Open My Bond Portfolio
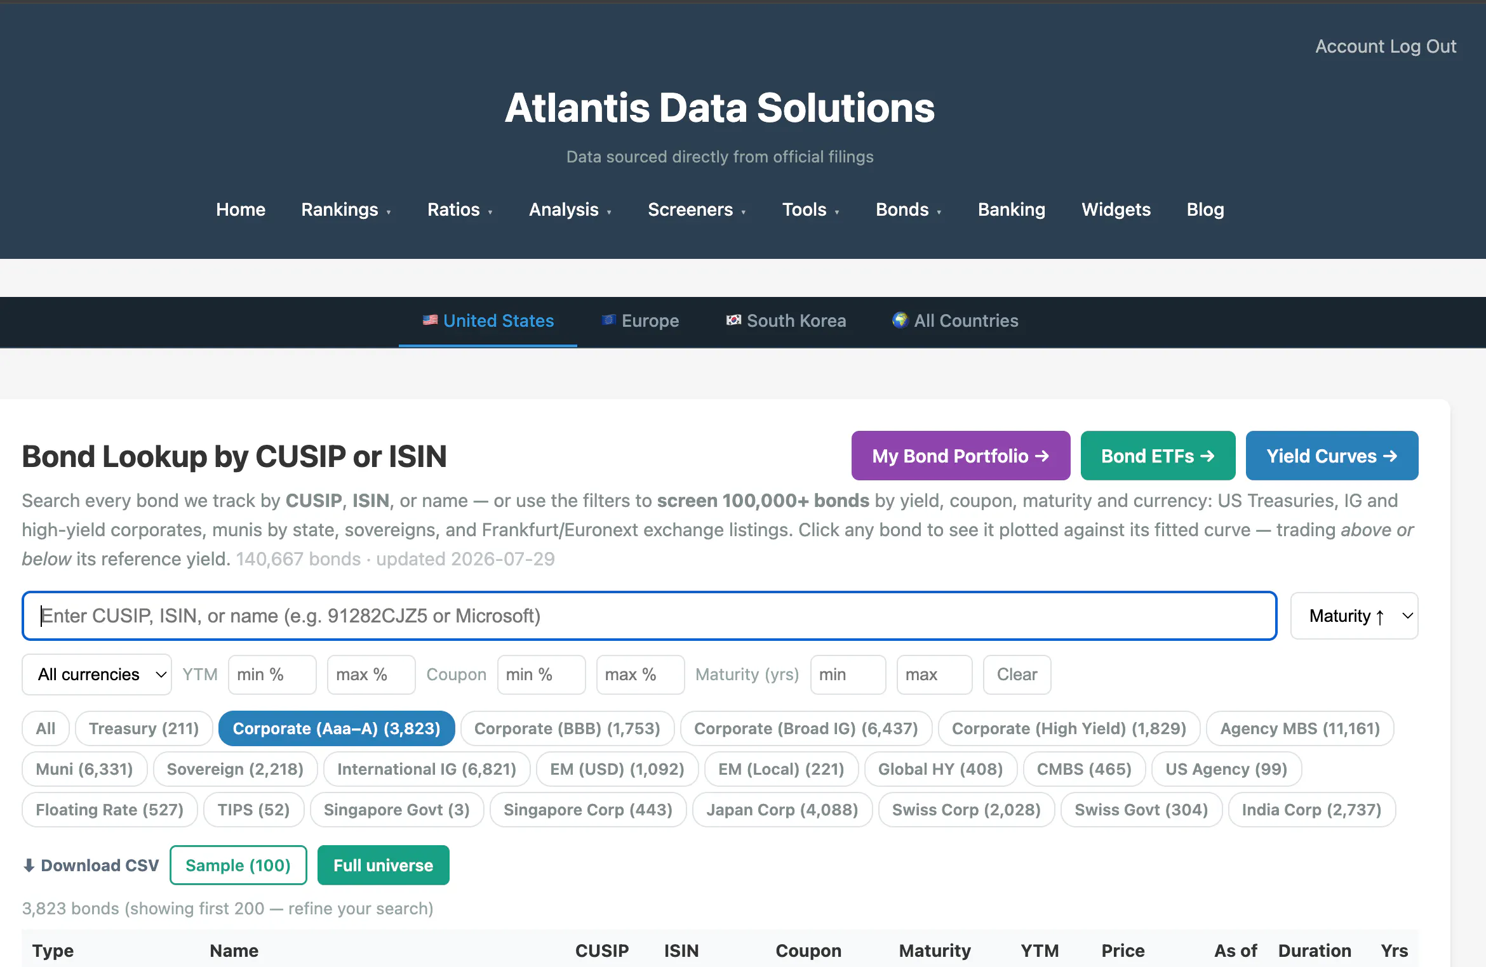This screenshot has width=1486, height=967. (x=961, y=456)
